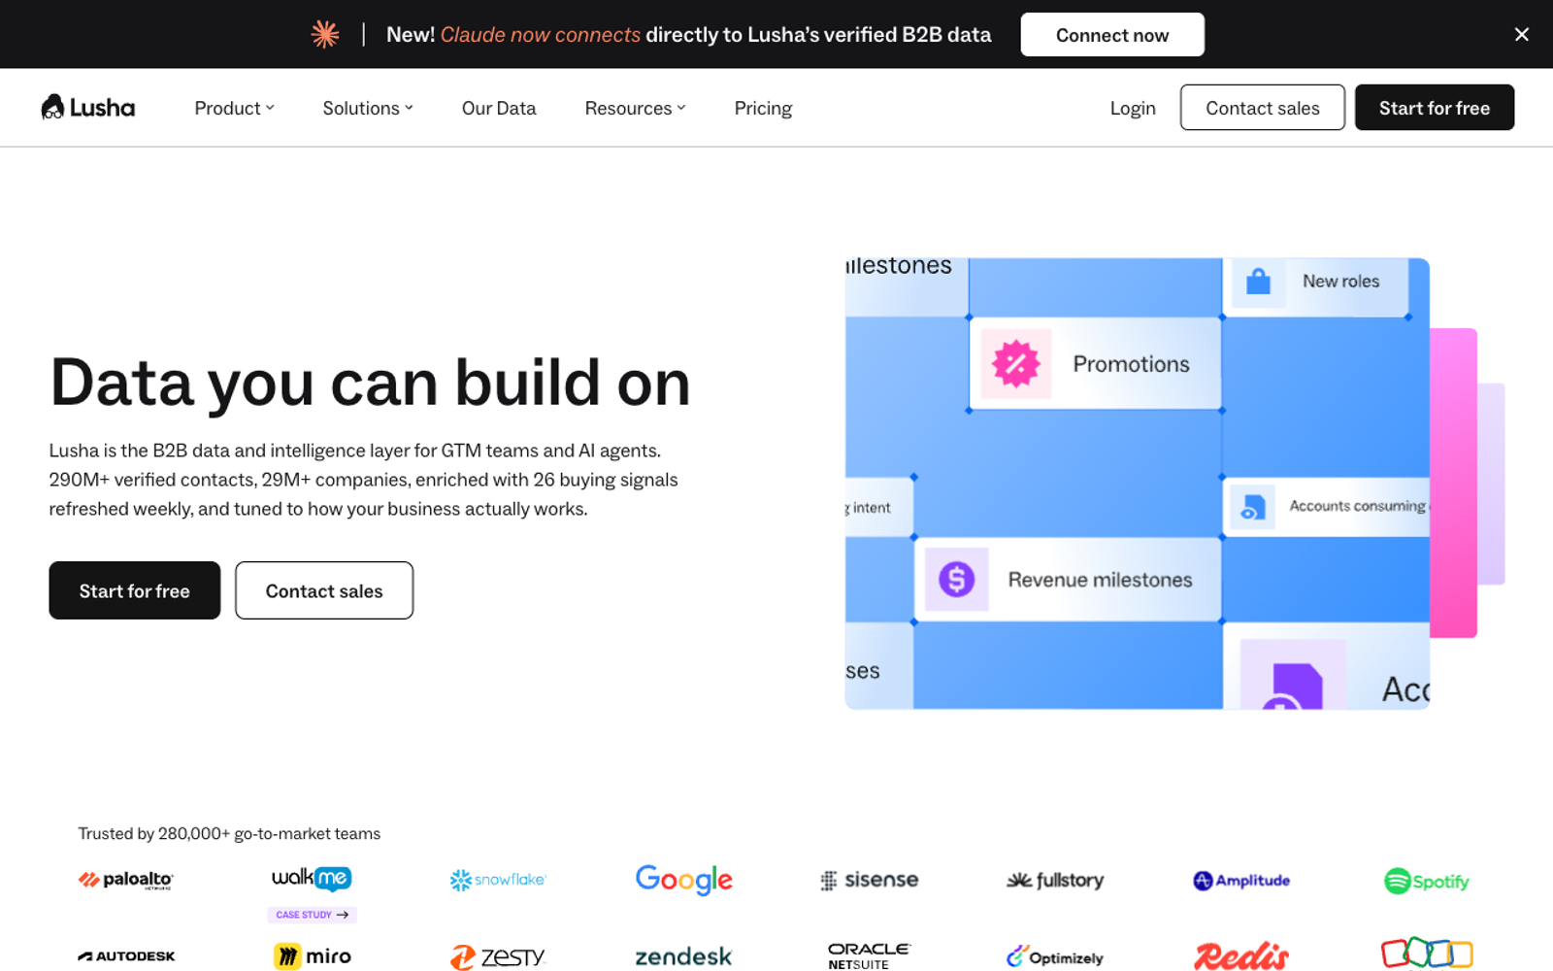Screen dimensions: 1553x971
Task: Click the Oracle NetSuite logo
Action: click(x=869, y=956)
